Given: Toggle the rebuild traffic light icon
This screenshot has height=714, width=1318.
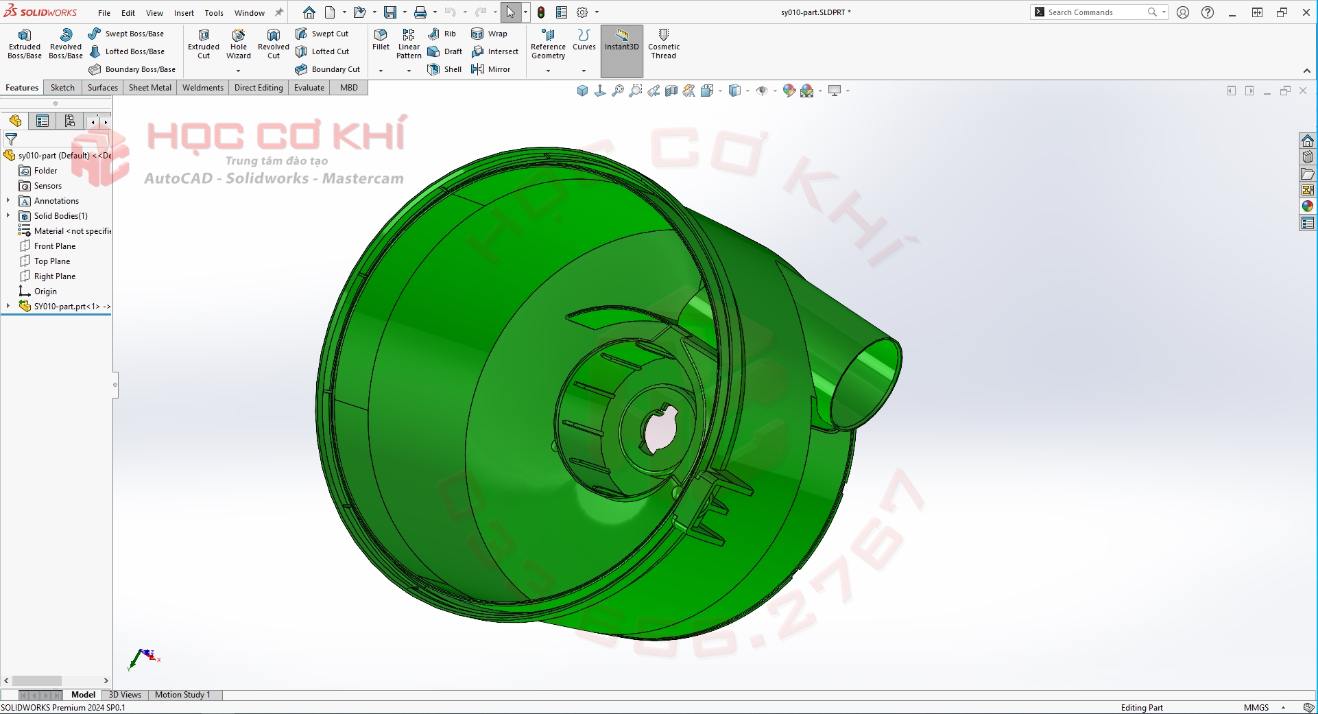Looking at the screenshot, I should pyautogui.click(x=541, y=12).
